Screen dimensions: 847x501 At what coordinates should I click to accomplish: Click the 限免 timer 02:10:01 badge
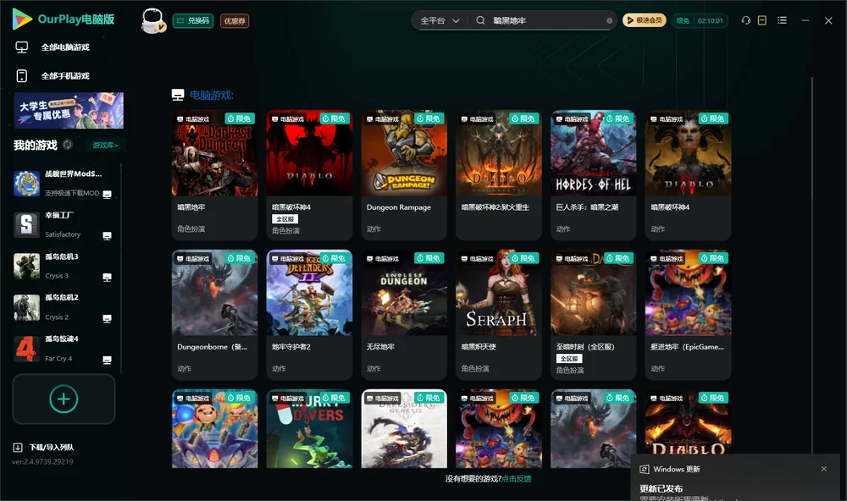pos(700,20)
